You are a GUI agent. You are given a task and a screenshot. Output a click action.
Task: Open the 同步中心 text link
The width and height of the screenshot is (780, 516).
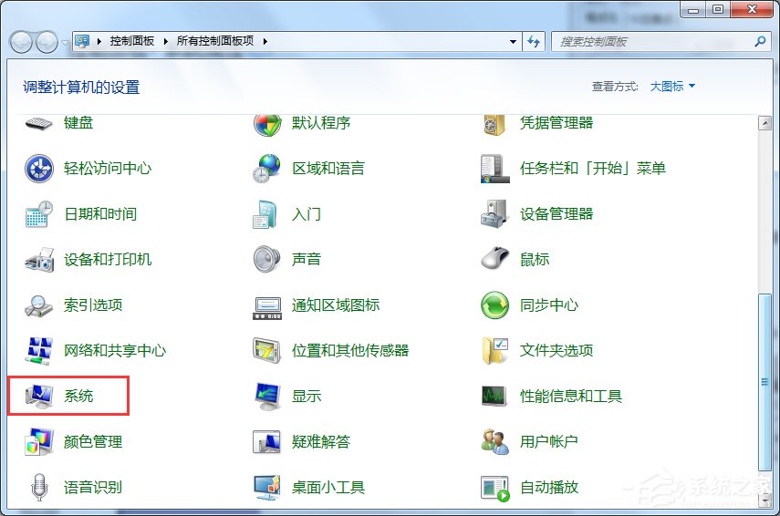548,305
